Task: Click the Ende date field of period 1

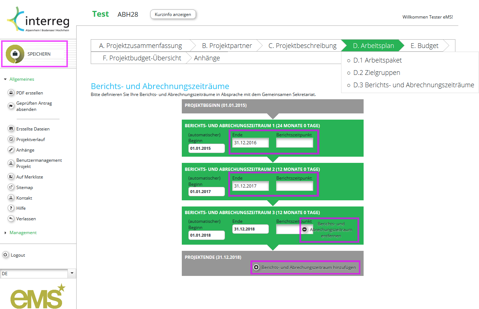Action: pos(250,143)
